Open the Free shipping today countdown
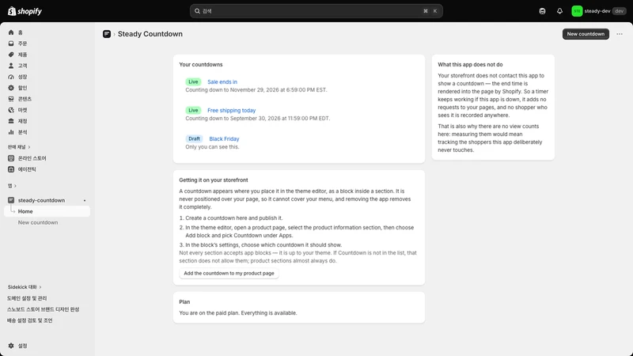The image size is (633, 356). click(x=231, y=110)
